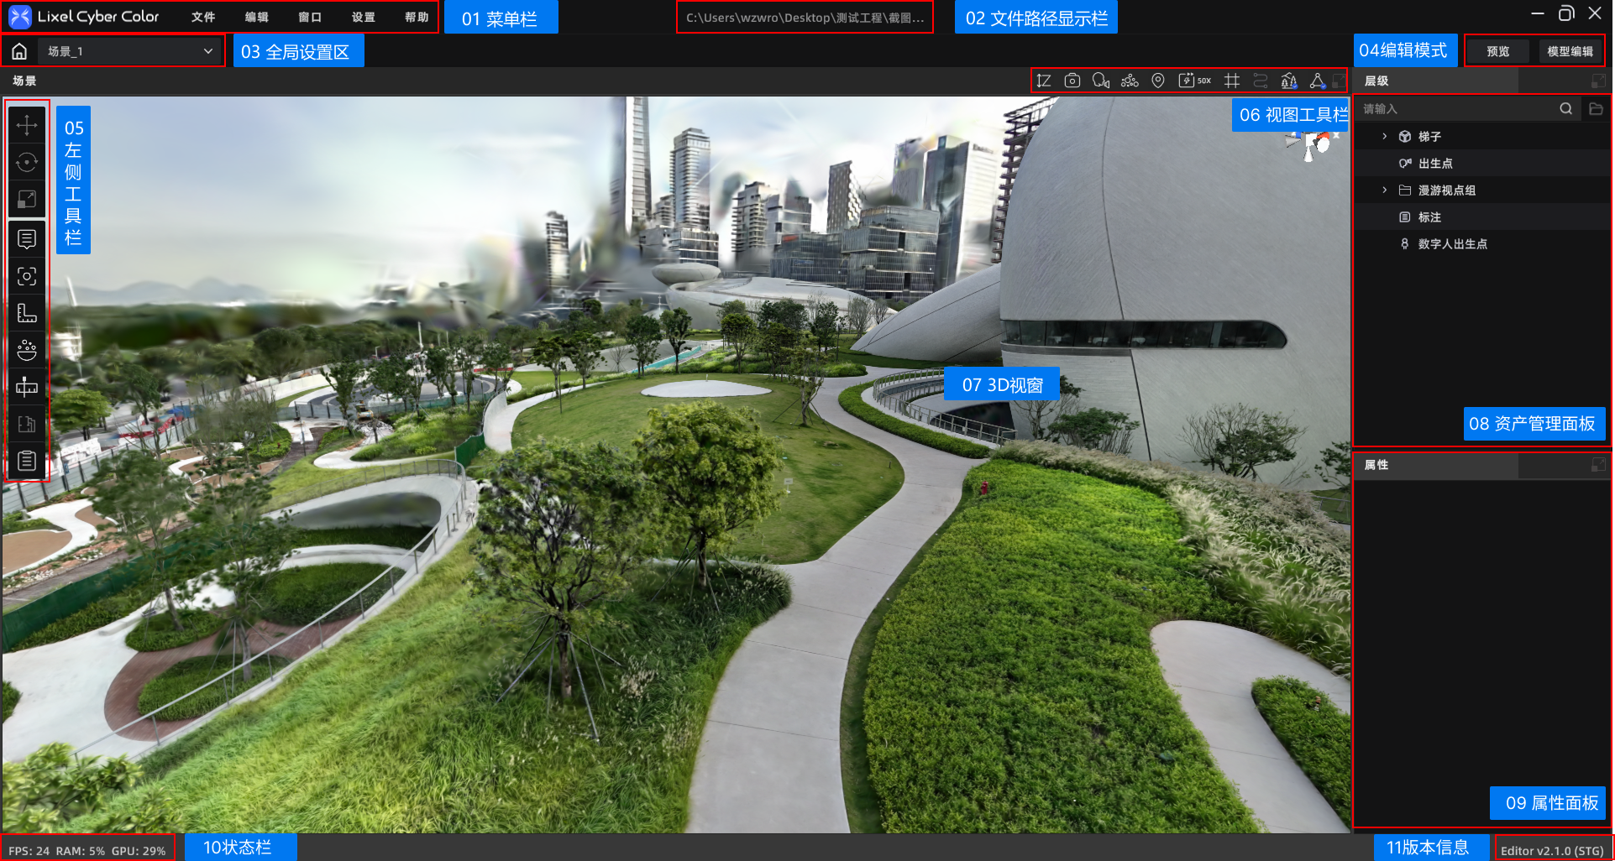This screenshot has width=1615, height=861.
Task: Click the location pin icon in view toolbar
Action: pos(1158,81)
